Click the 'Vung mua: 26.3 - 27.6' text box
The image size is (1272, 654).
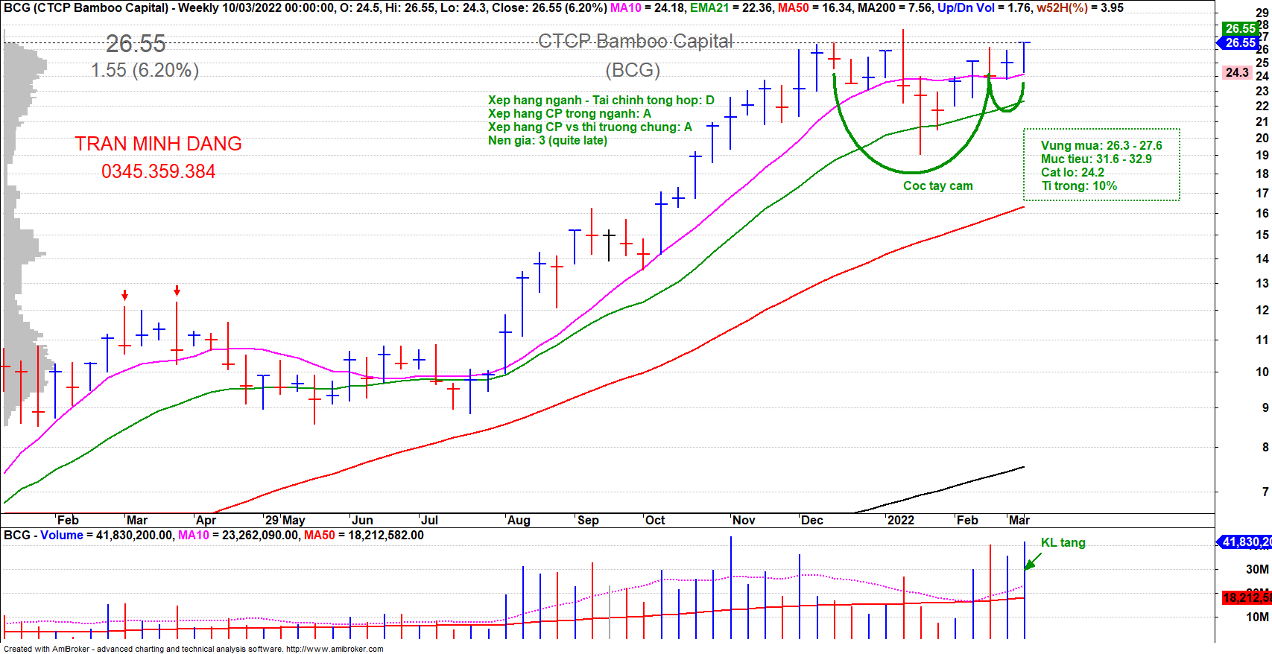click(1101, 146)
